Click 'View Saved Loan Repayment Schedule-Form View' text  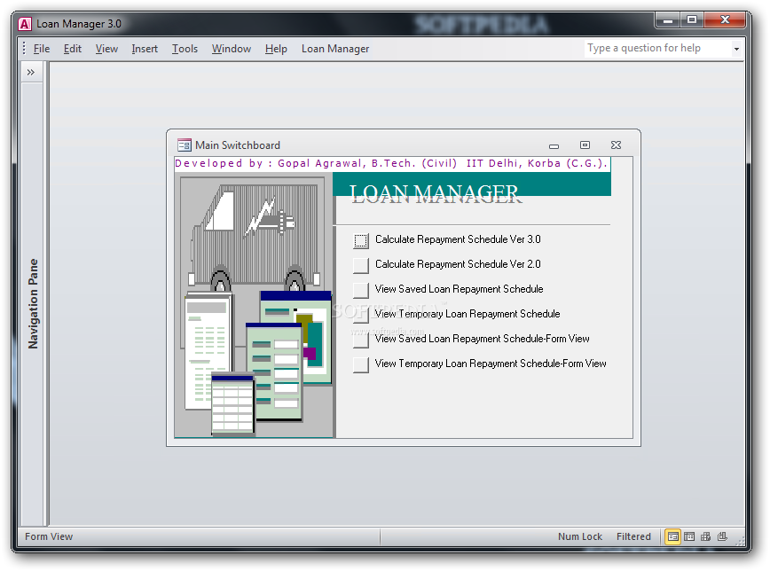click(x=483, y=339)
